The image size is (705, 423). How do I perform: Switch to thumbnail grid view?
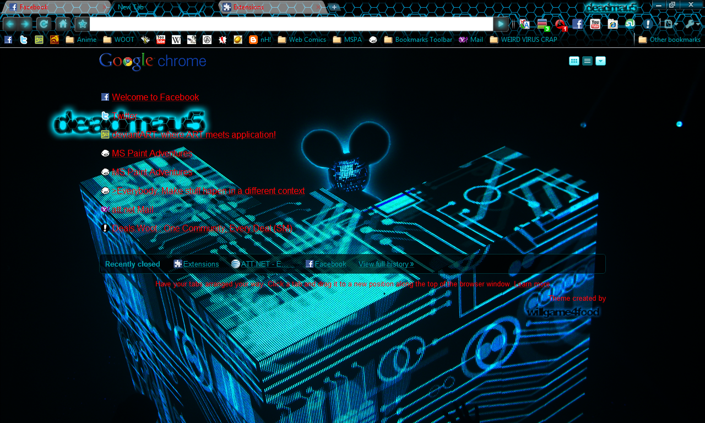point(574,61)
